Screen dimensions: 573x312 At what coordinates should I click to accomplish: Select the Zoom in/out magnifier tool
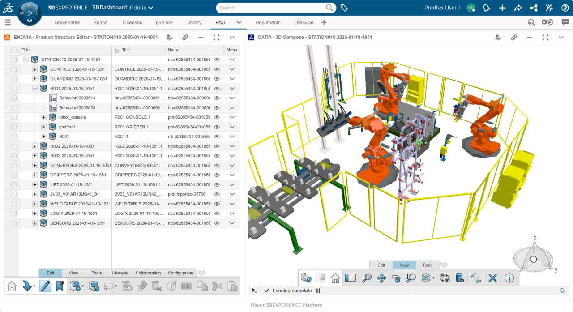(x=411, y=278)
